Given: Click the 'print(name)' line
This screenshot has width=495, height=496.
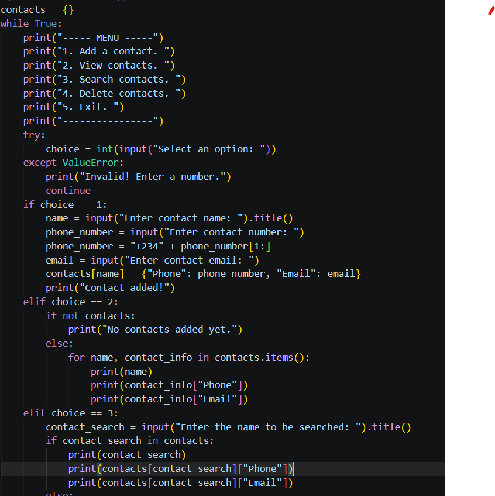Looking at the screenshot, I should point(121,371).
